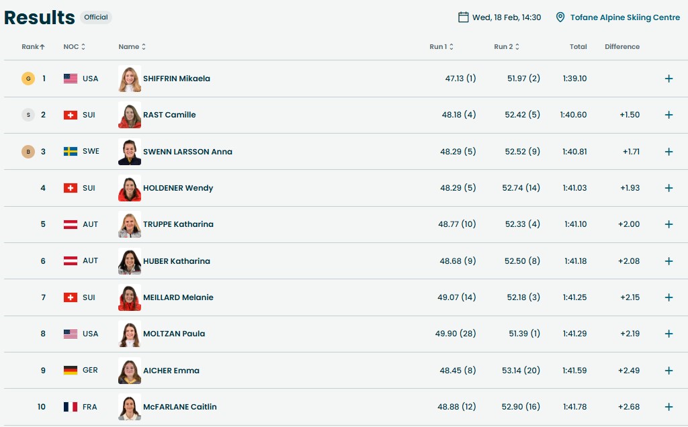Click the location pin icon
The height and width of the screenshot is (427, 688).
[560, 17]
